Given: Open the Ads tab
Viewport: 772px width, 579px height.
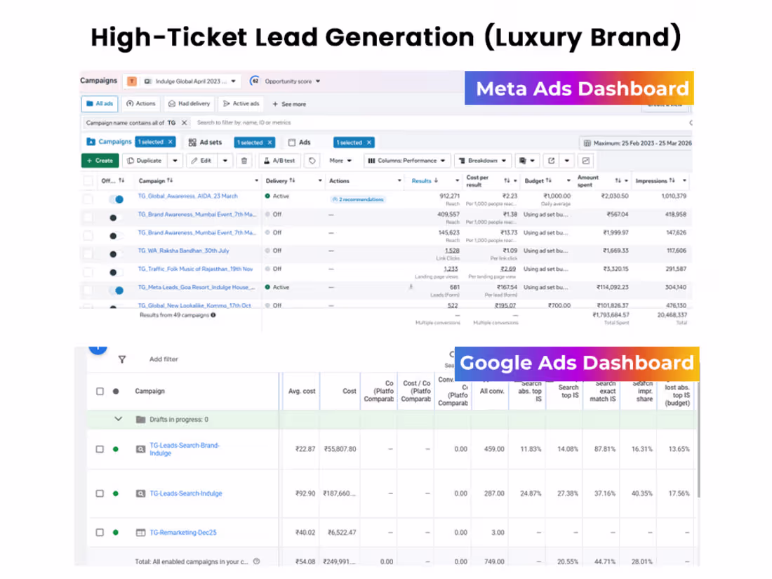Looking at the screenshot, I should coord(300,142).
